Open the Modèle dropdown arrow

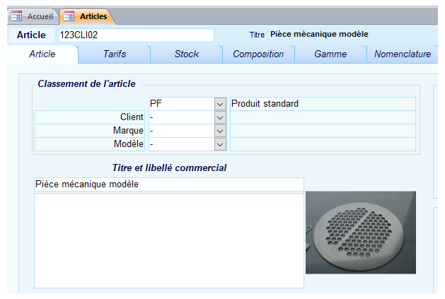pyautogui.click(x=220, y=144)
